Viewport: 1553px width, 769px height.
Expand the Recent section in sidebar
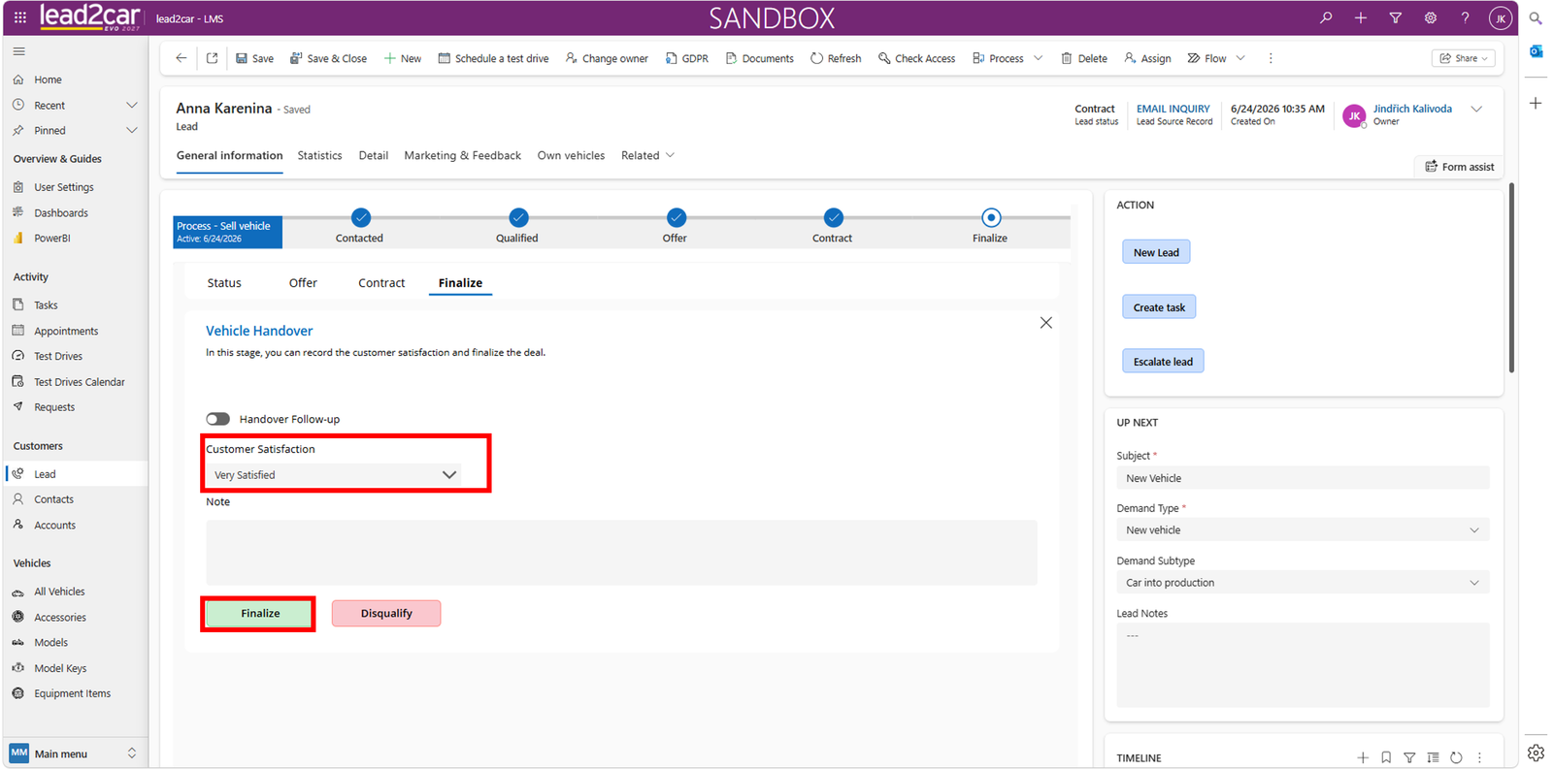(x=132, y=105)
